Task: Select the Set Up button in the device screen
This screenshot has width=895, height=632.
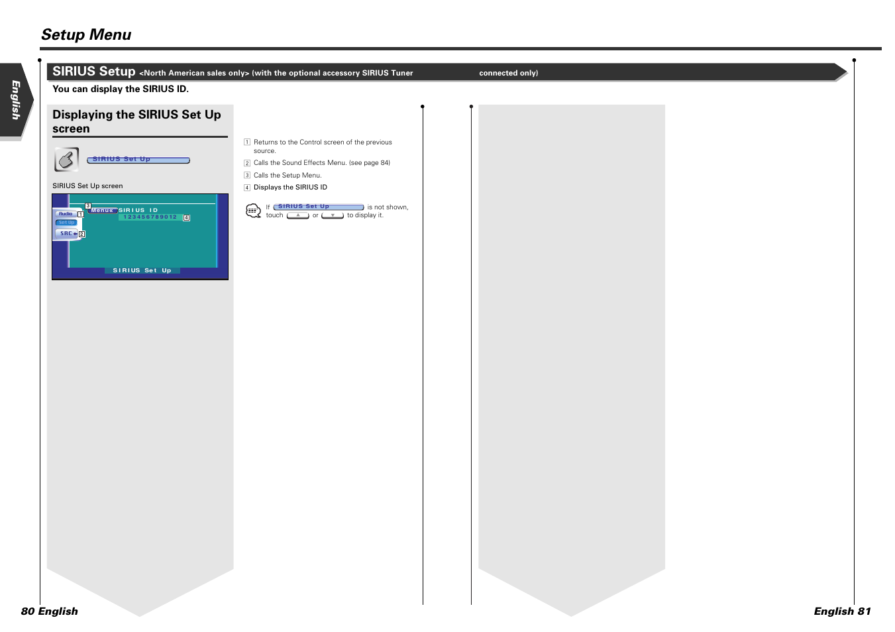Action: (x=66, y=223)
